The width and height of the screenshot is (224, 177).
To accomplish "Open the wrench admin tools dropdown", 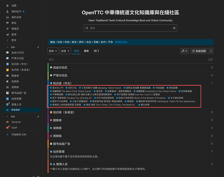I will (x=184, y=51).
